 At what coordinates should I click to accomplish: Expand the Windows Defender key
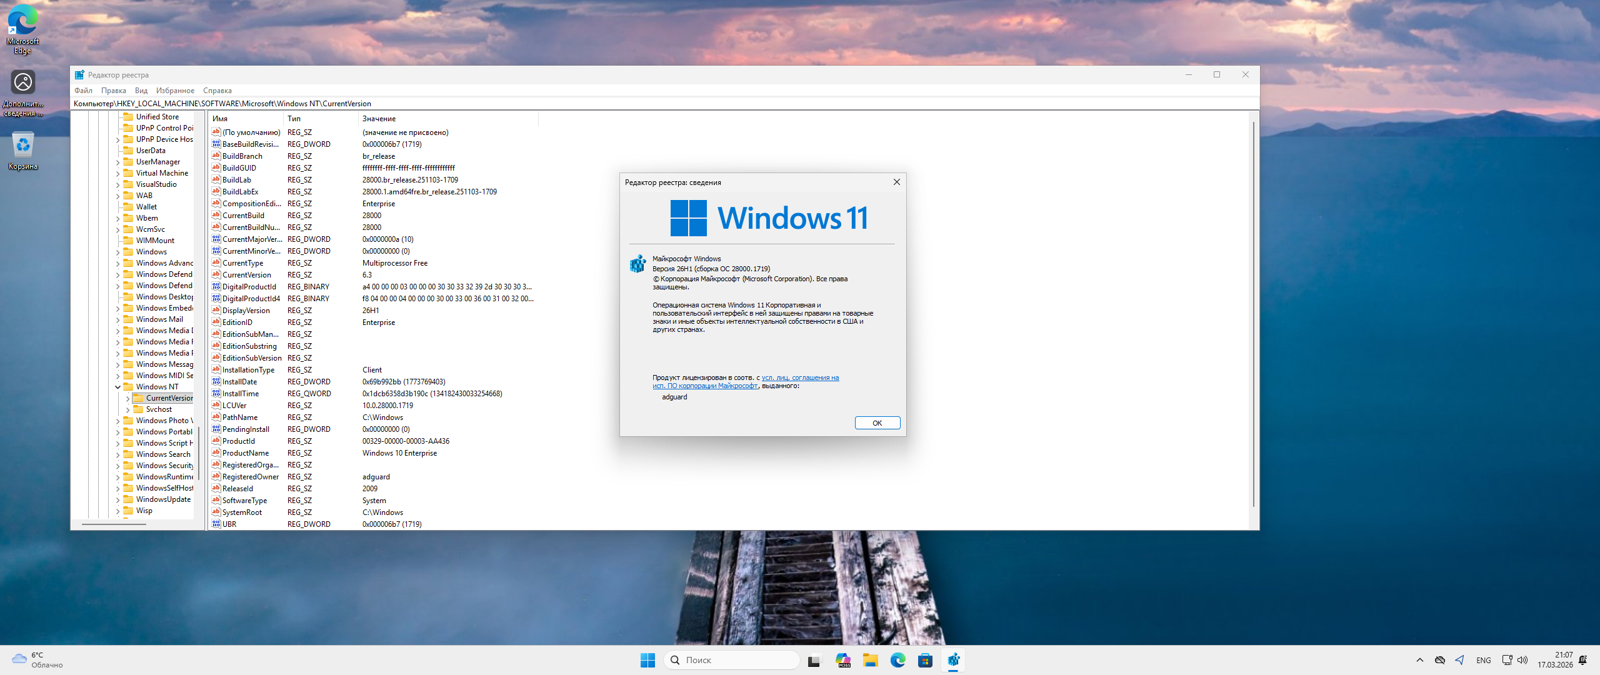coord(117,274)
